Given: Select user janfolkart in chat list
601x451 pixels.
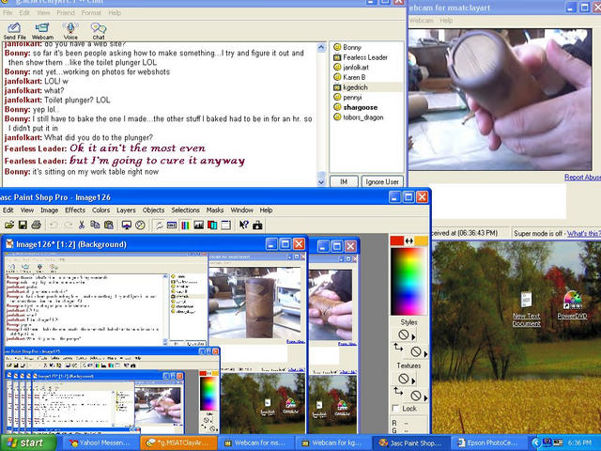Looking at the screenshot, I should pyautogui.click(x=356, y=68).
